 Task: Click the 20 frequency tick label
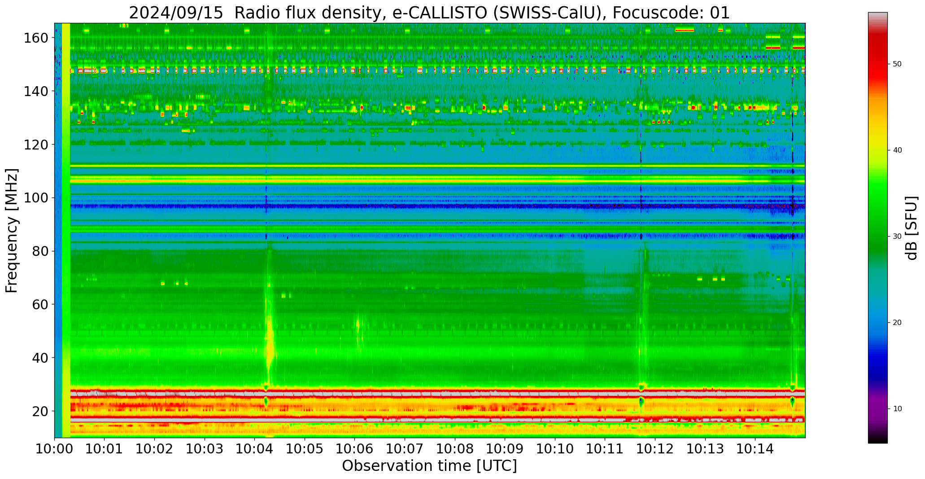(40, 411)
